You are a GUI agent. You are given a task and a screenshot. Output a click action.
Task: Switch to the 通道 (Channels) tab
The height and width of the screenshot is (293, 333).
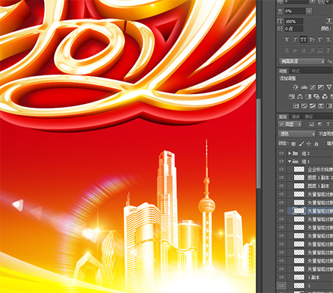pos(296,116)
